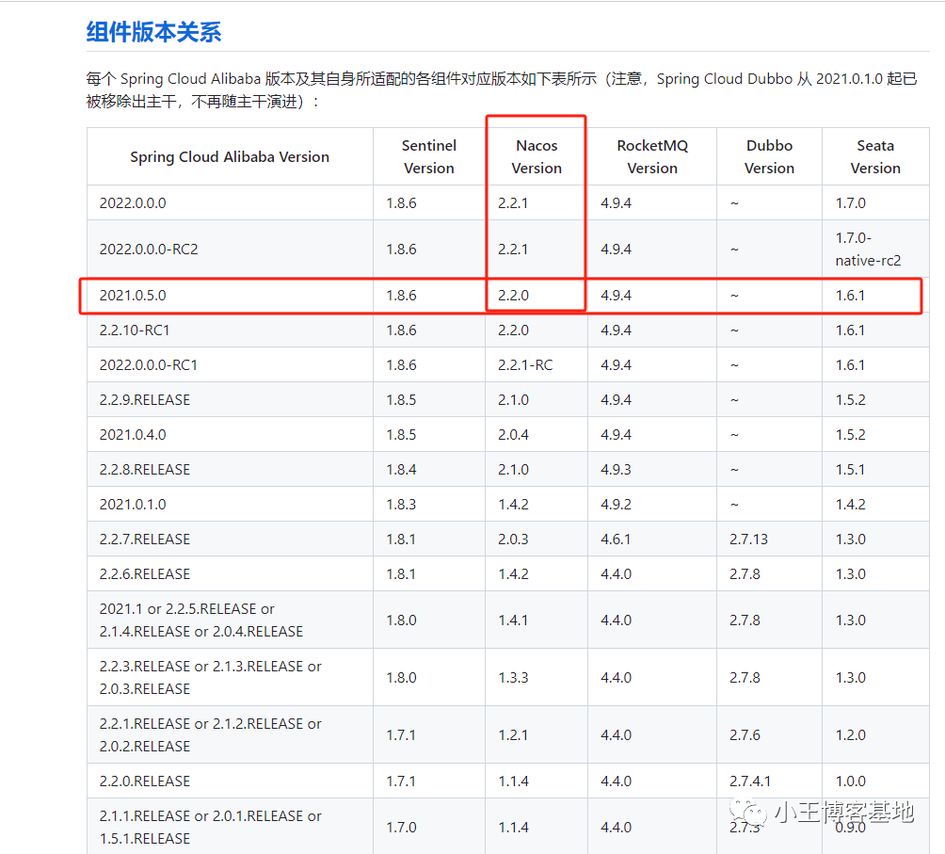This screenshot has width=945, height=854.
Task: Click the 2.7.4.1 Dubbo version cell
Action: click(750, 781)
